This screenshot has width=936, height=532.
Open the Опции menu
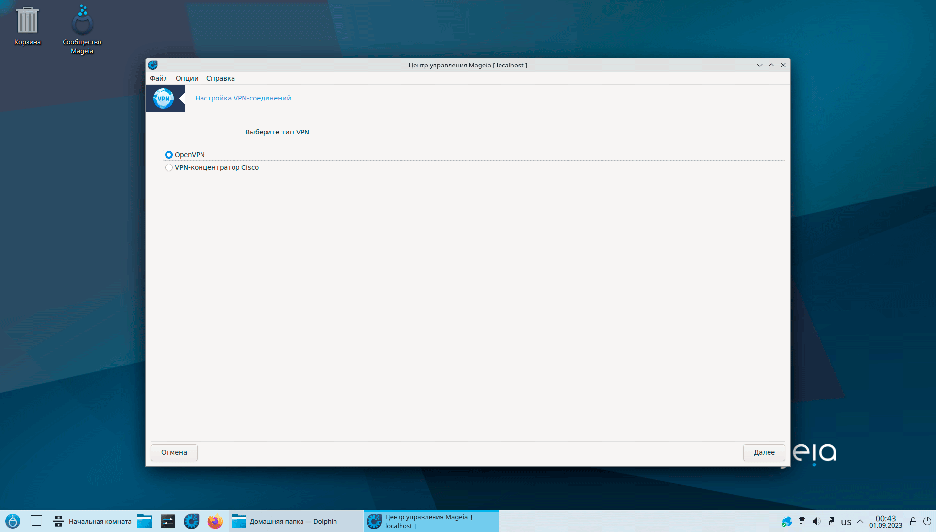(187, 78)
